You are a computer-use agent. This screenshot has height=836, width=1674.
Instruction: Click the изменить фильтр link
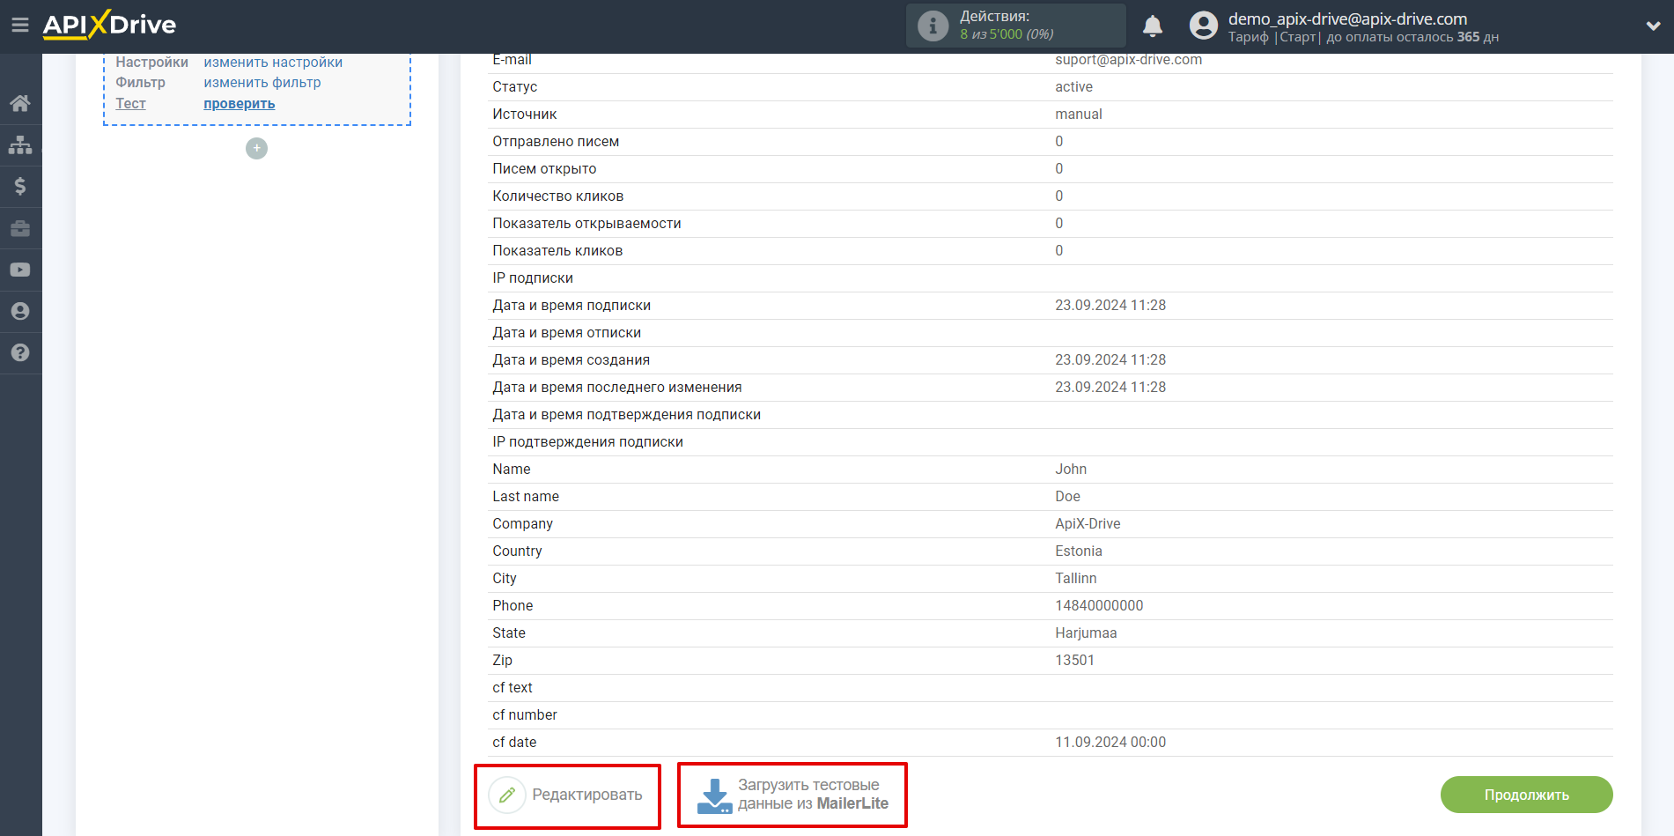click(262, 83)
